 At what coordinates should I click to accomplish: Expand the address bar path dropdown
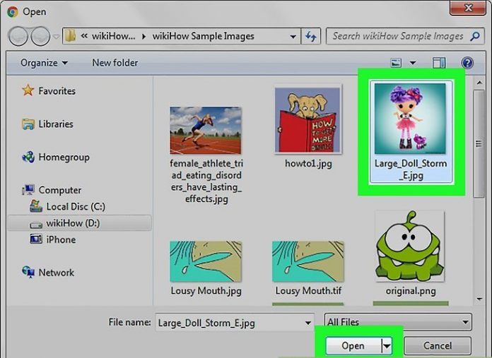point(293,36)
